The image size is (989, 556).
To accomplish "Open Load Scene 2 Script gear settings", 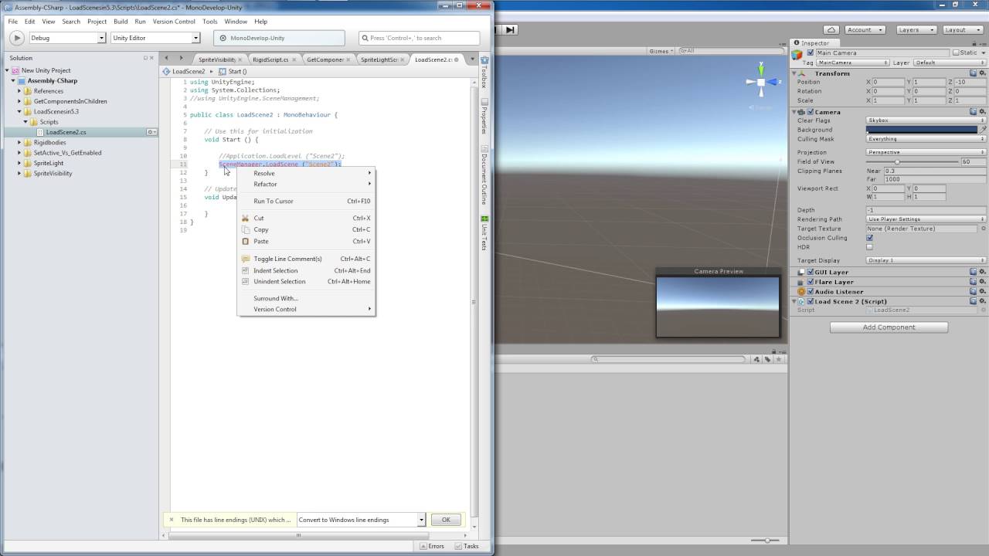I will click(982, 301).
